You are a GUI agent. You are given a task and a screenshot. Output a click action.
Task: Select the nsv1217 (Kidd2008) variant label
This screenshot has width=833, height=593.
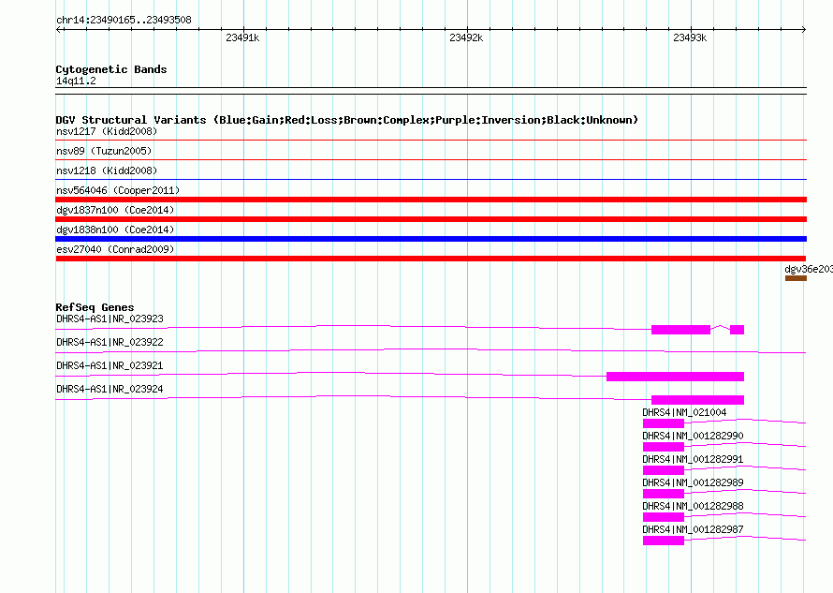coord(107,131)
